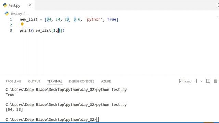Click the Python icon on test.py tab
Screen dimensions: 219x123
tap(5, 5)
